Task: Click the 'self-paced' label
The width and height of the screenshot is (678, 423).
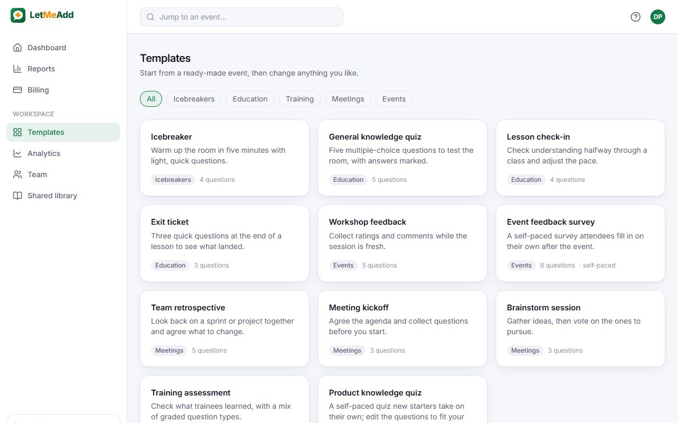Action: click(x=597, y=265)
